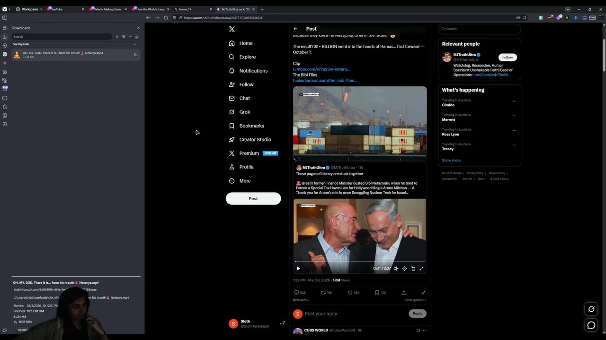606x340 pixels.
Task: Open View quotes link
Action: click(415, 300)
